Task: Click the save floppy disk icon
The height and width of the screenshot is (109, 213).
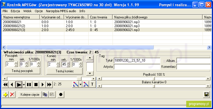Action: coord(207,95)
